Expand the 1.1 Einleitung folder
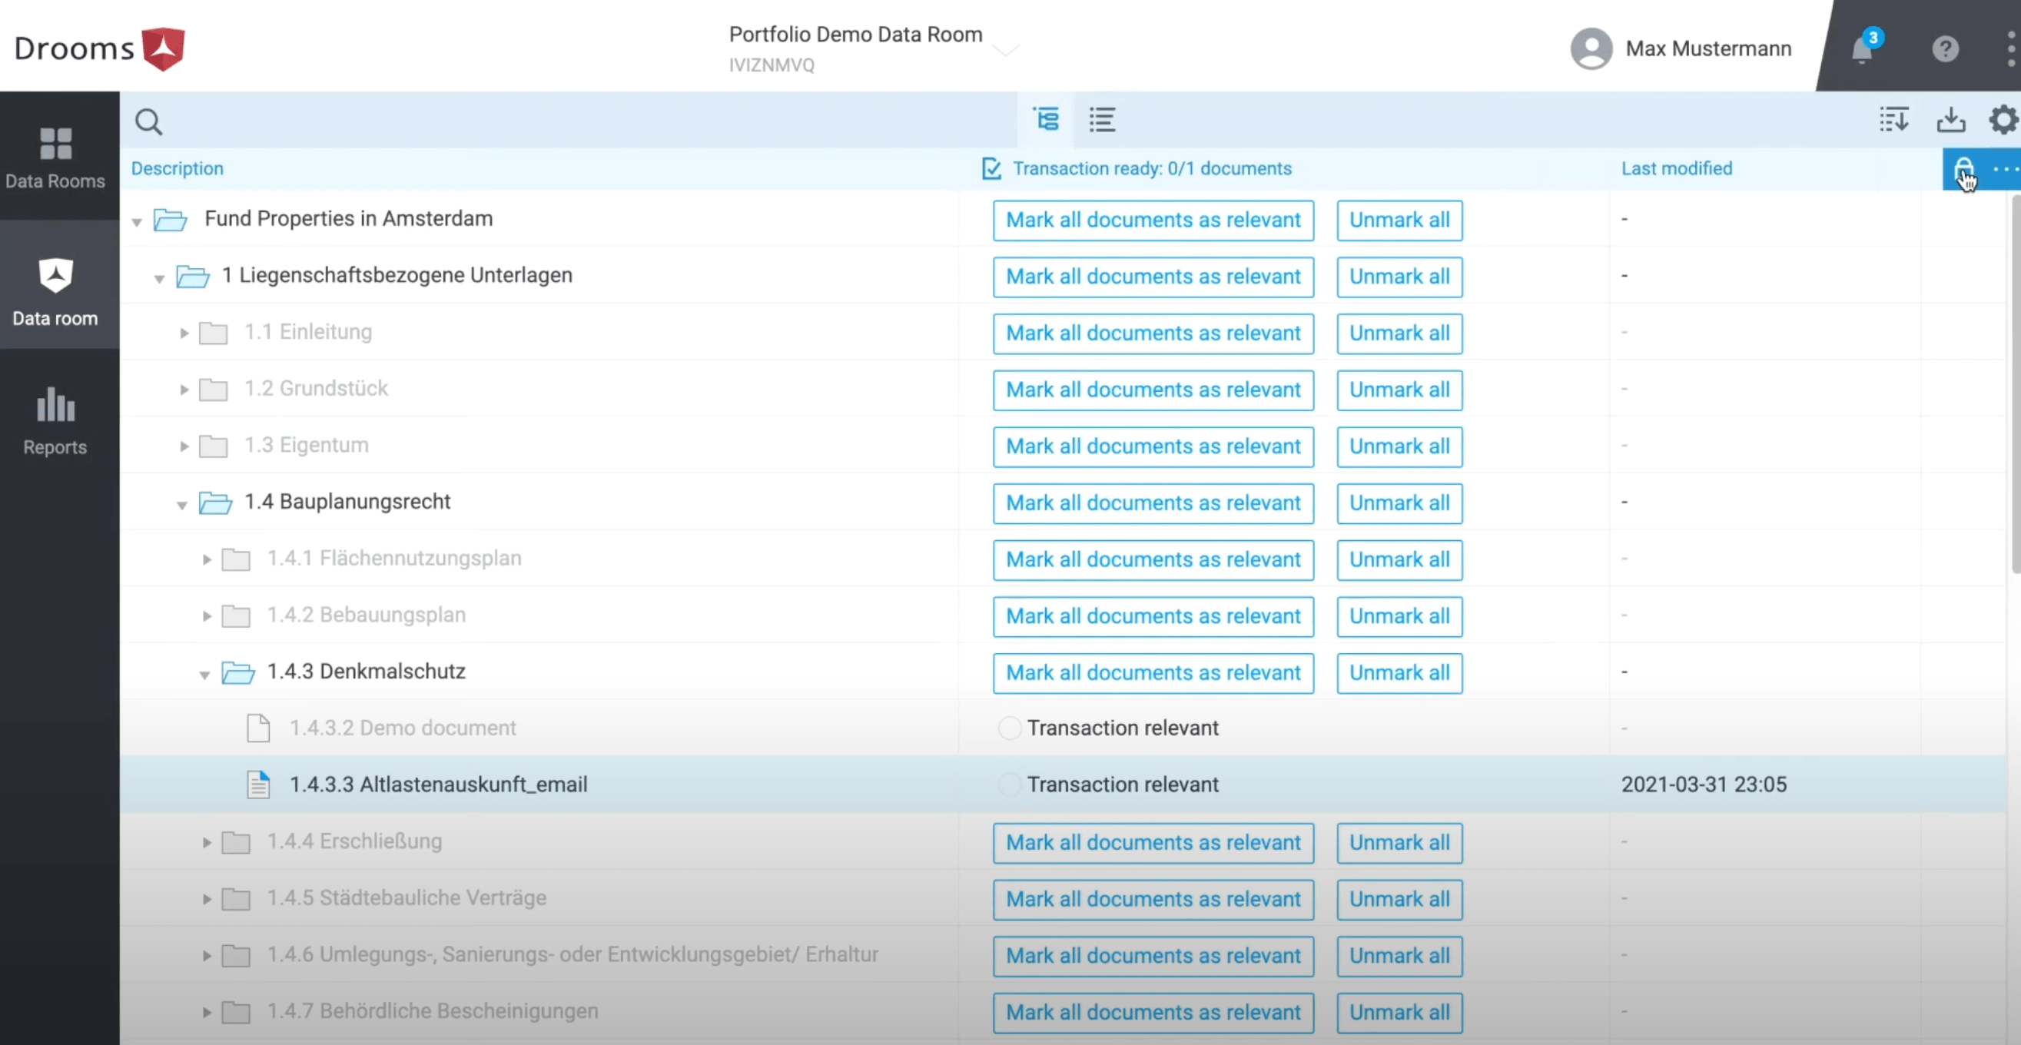Viewport: 2021px width, 1045px height. click(x=184, y=333)
